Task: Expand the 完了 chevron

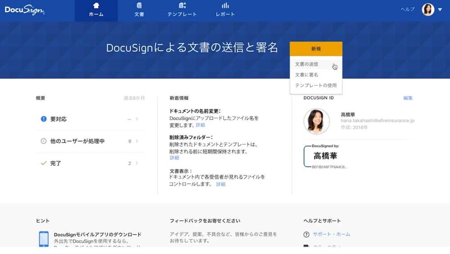Action: coord(137,163)
